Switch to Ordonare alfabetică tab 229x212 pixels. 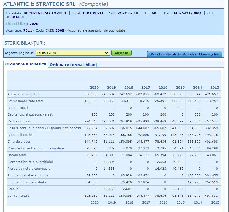tap(26, 64)
